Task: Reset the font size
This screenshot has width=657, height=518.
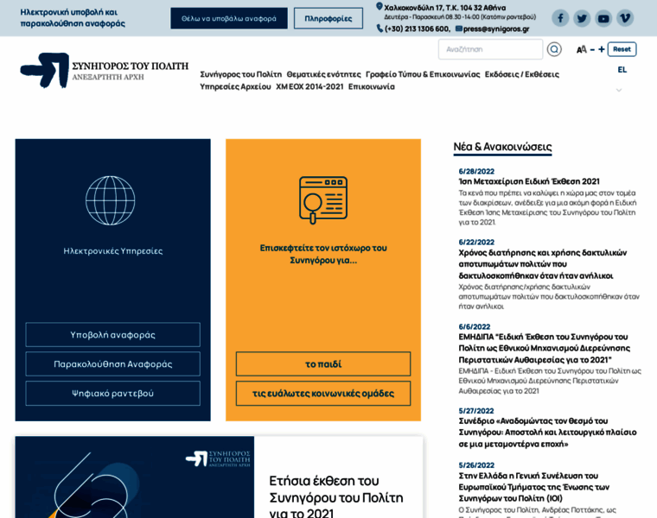Action: 622,49
